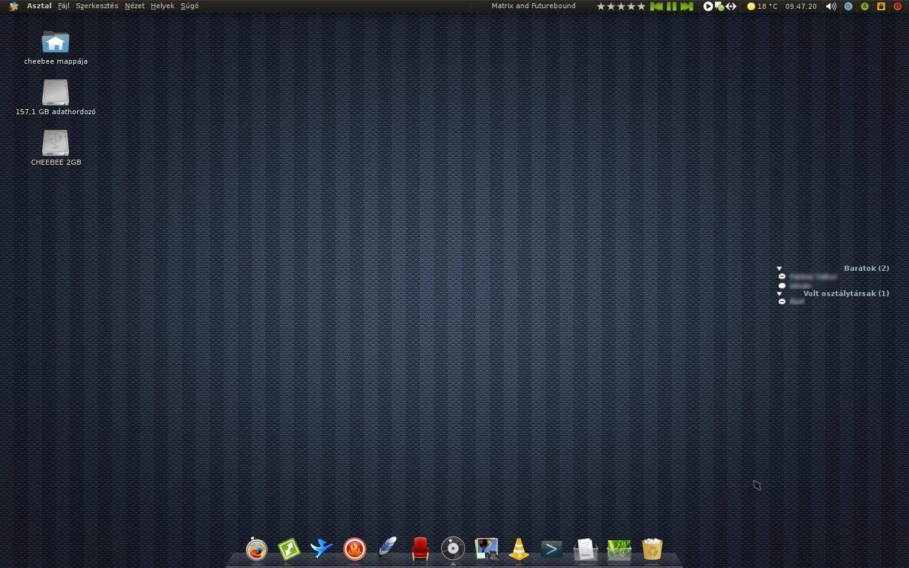
Task: Collapse the Barátok (2) contact group
Action: pos(780,268)
